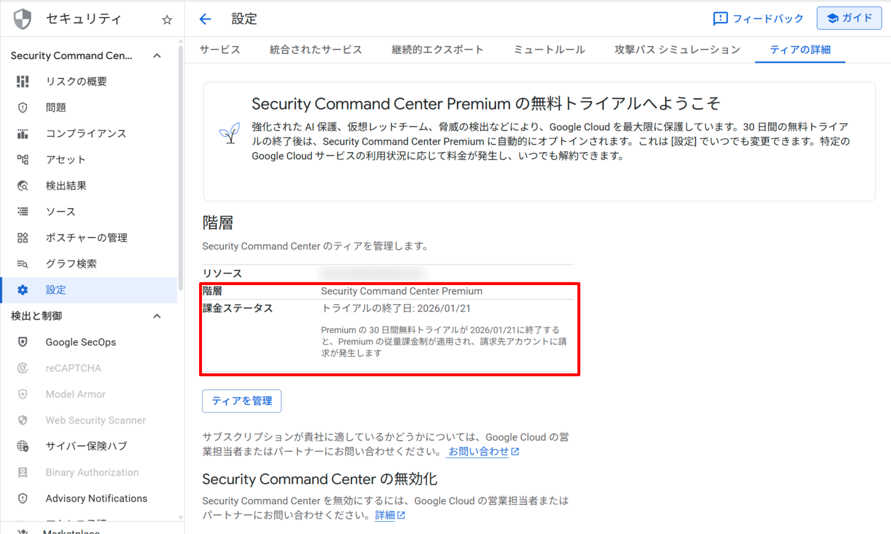Open コンプライアンス icon in sidebar
The width and height of the screenshot is (891, 534).
[x=23, y=134]
